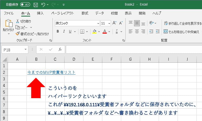Open the font color dropdown arrow

109,31
